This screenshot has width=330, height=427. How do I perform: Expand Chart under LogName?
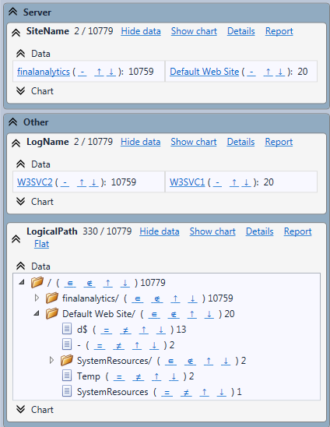coord(20,201)
